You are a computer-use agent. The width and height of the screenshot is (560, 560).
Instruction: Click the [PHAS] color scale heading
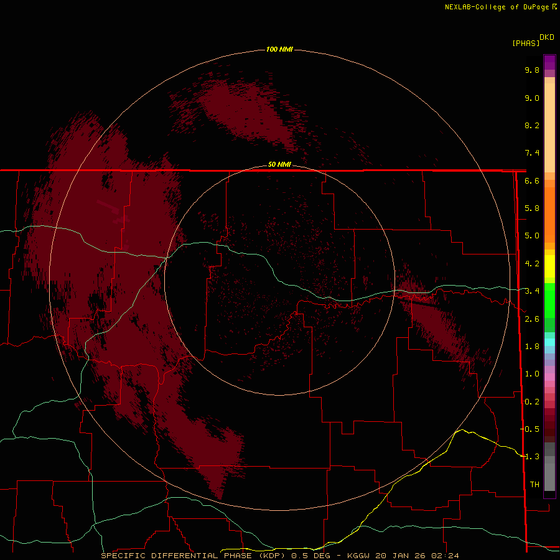(526, 43)
